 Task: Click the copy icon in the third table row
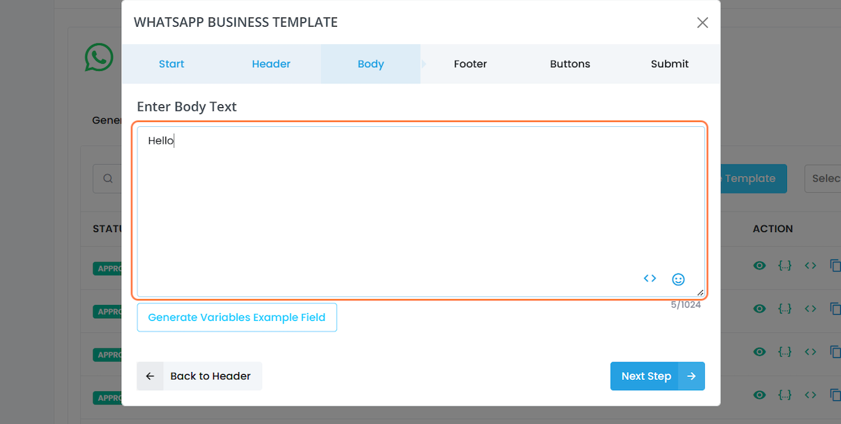pos(835,352)
